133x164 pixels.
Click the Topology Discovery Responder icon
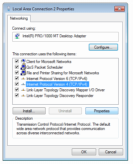(x=23, y=96)
